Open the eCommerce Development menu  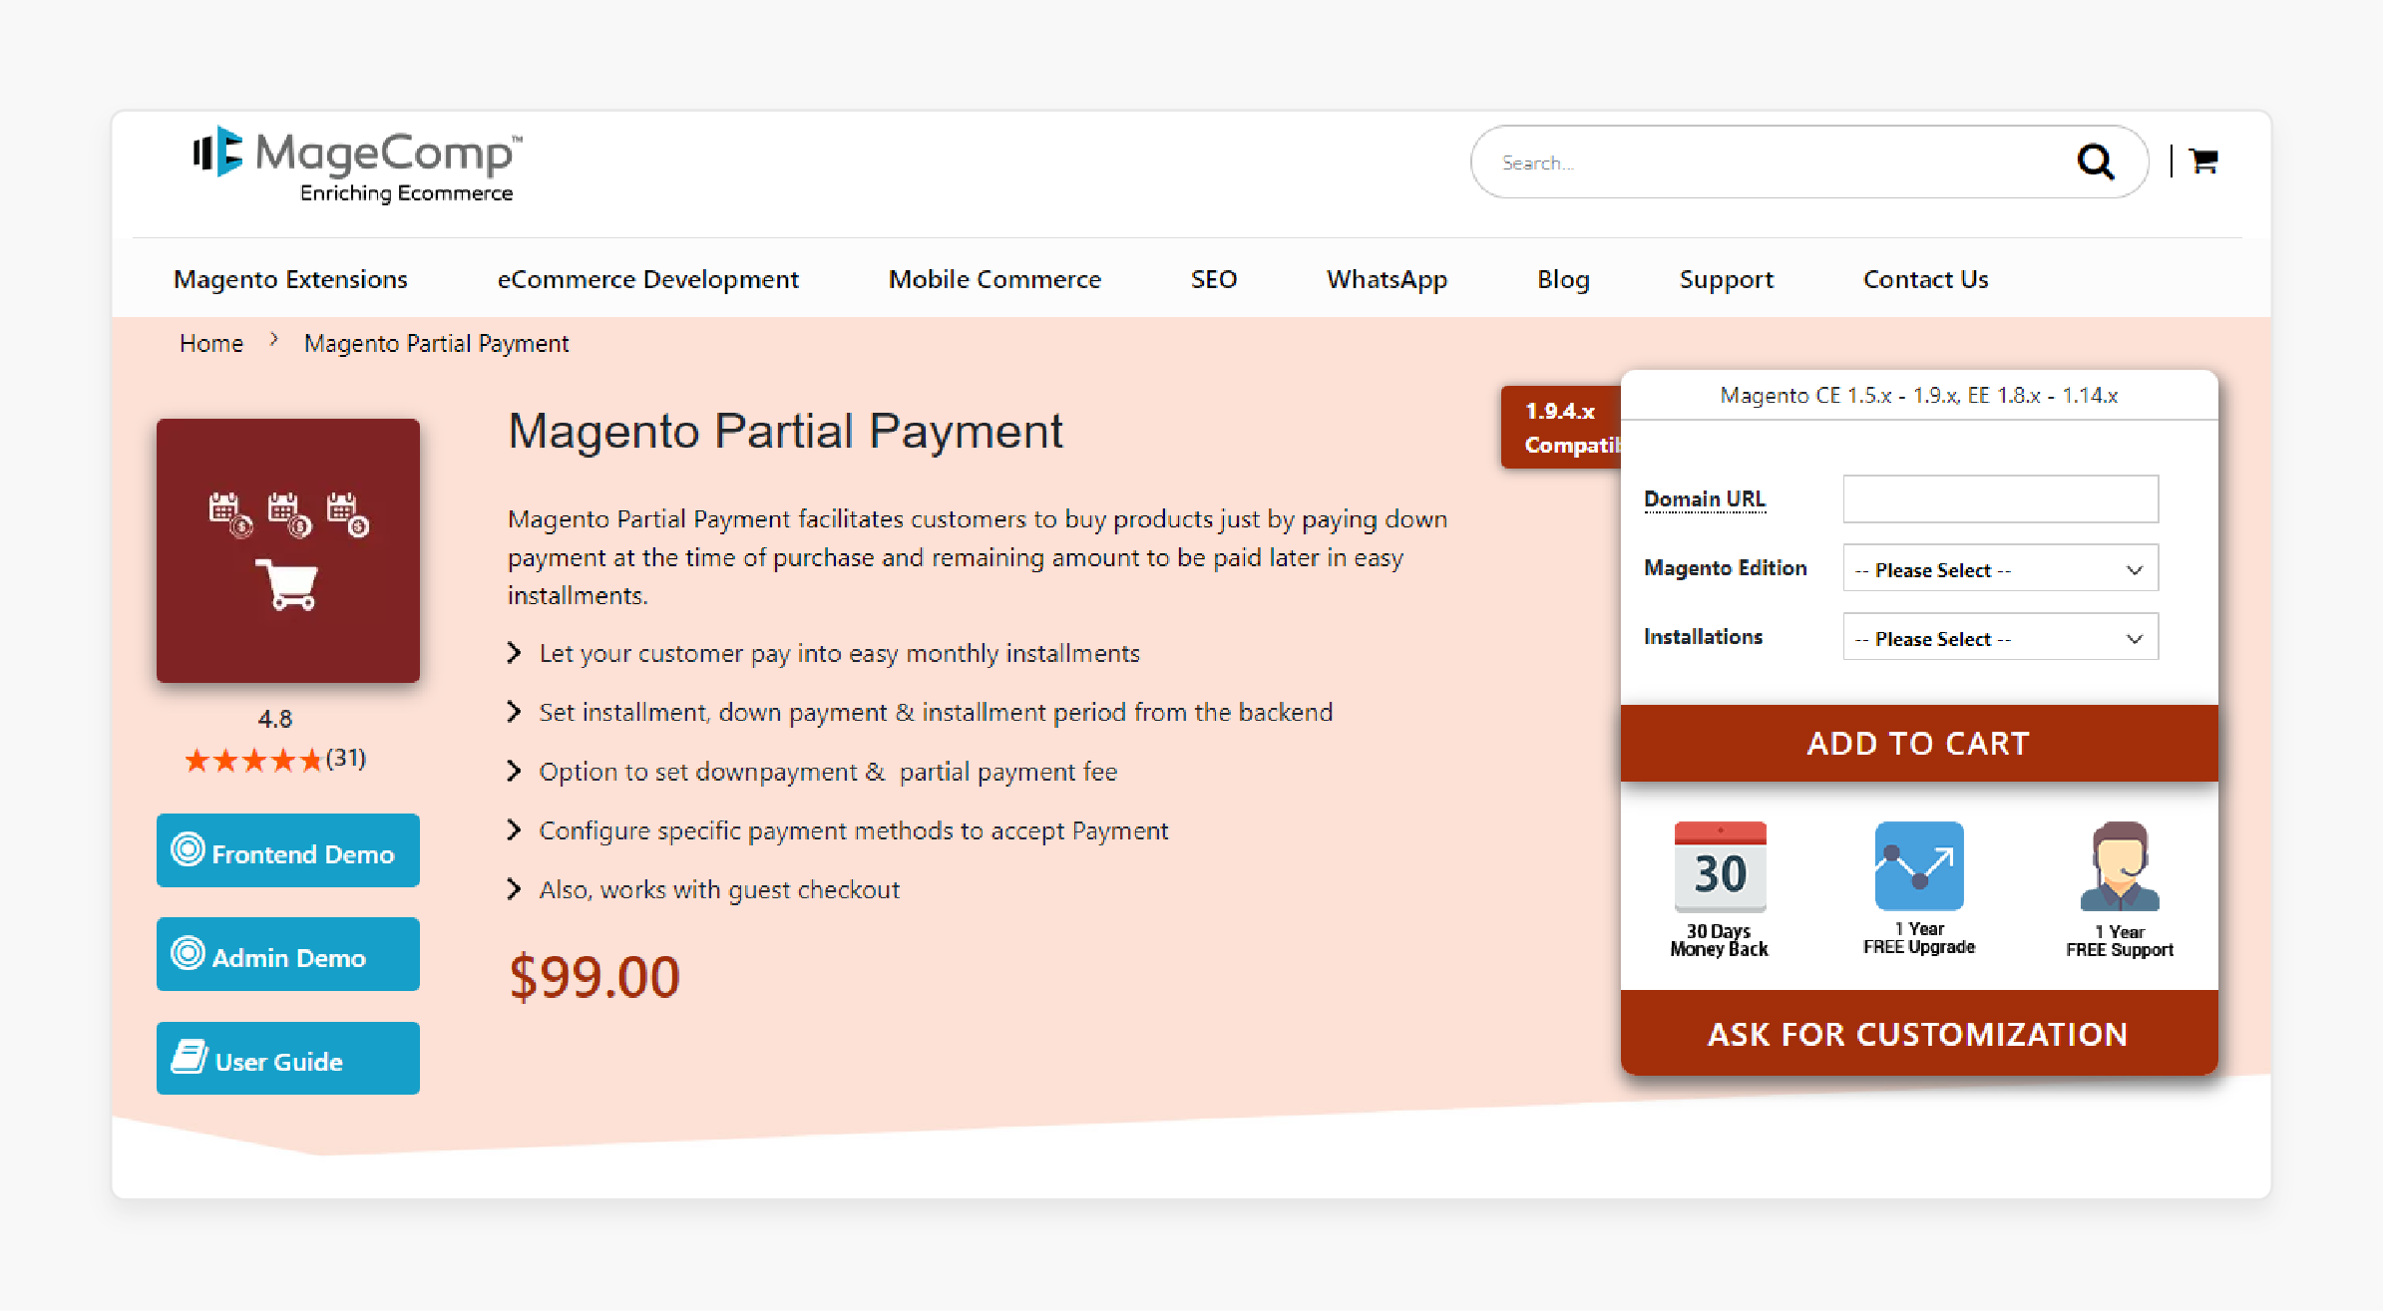(x=647, y=279)
